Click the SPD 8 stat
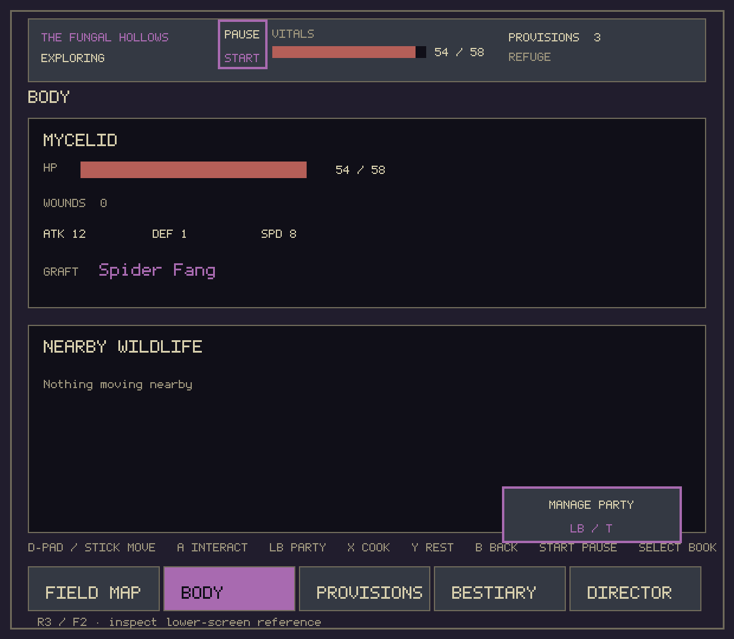 279,234
